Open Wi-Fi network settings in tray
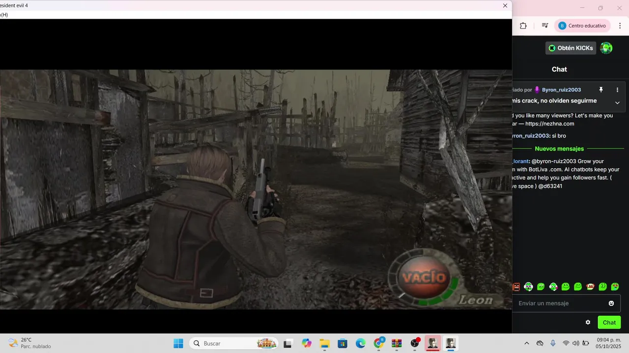This screenshot has height=353, width=629. pos(566,343)
